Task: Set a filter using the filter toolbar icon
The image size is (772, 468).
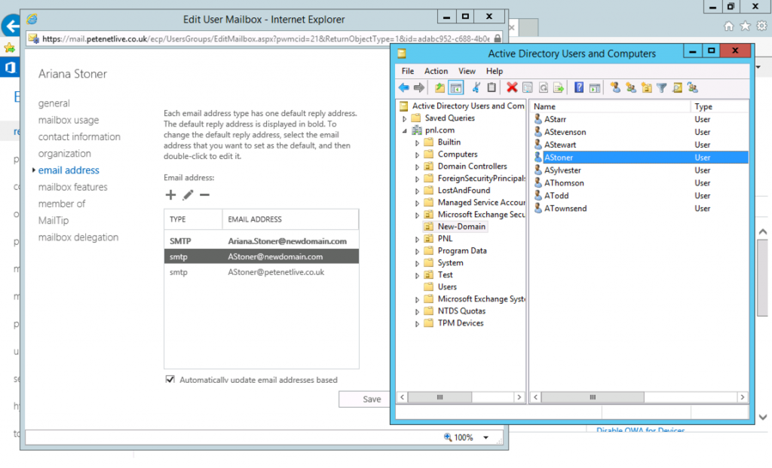Action: click(x=662, y=87)
